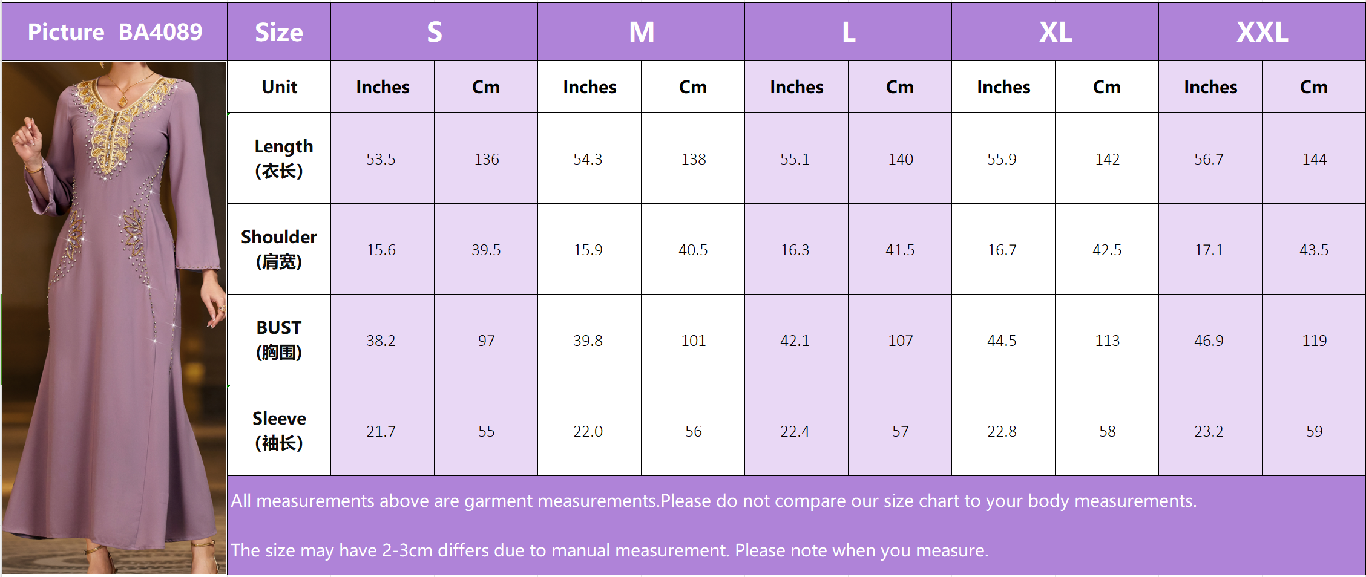Click the BUST row label cell

[x=279, y=340]
